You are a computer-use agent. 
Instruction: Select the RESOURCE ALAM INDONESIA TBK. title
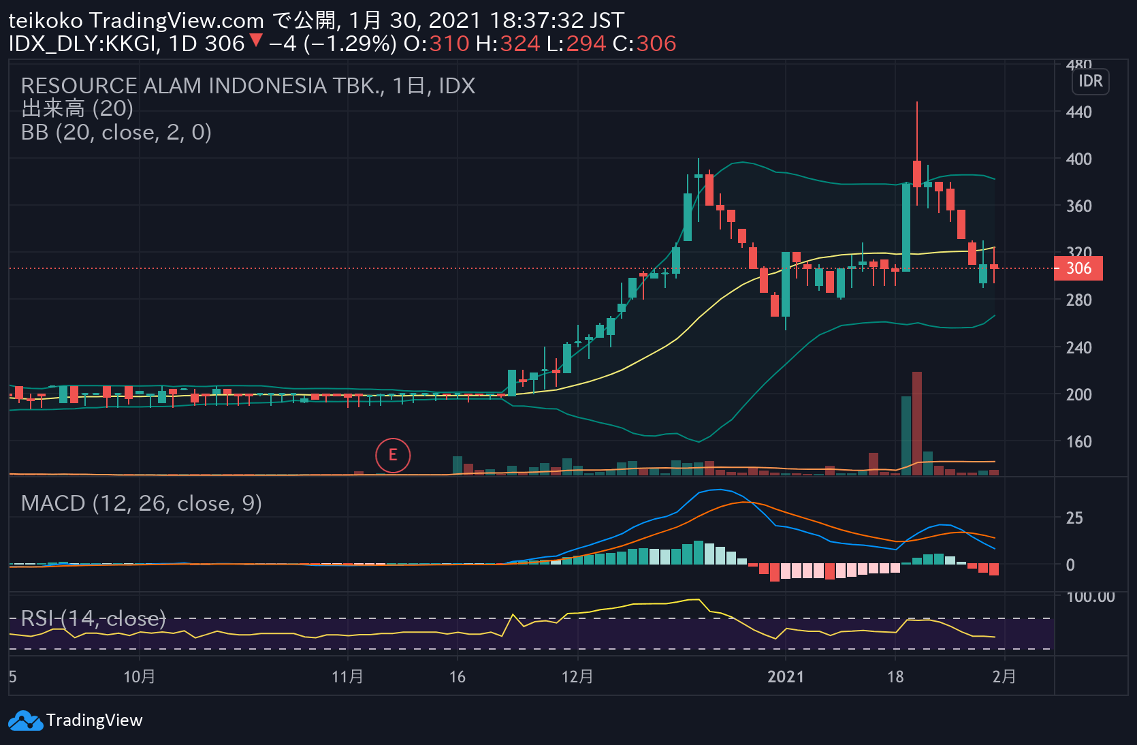click(x=204, y=86)
